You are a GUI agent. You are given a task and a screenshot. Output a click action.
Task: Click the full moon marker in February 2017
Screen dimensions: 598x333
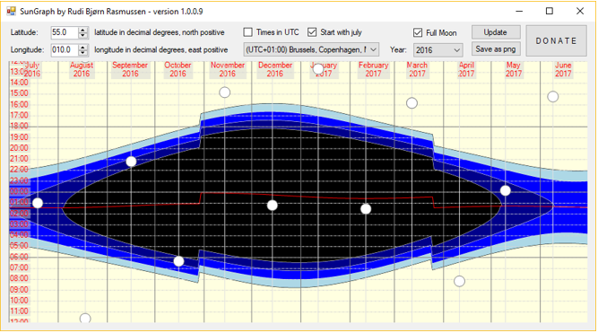tap(366, 209)
